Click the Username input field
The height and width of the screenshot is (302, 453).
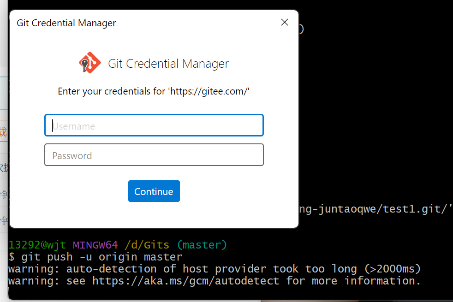[x=154, y=125]
